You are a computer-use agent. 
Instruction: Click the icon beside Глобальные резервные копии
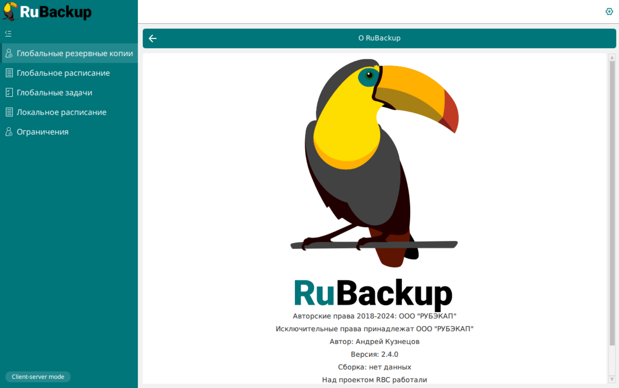click(9, 53)
